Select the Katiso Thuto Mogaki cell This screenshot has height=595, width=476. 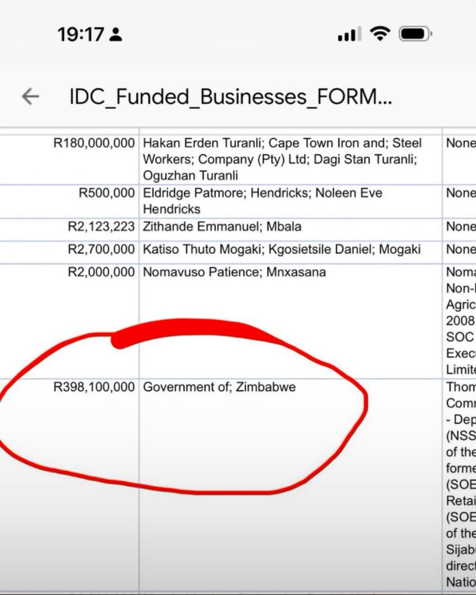coord(290,252)
